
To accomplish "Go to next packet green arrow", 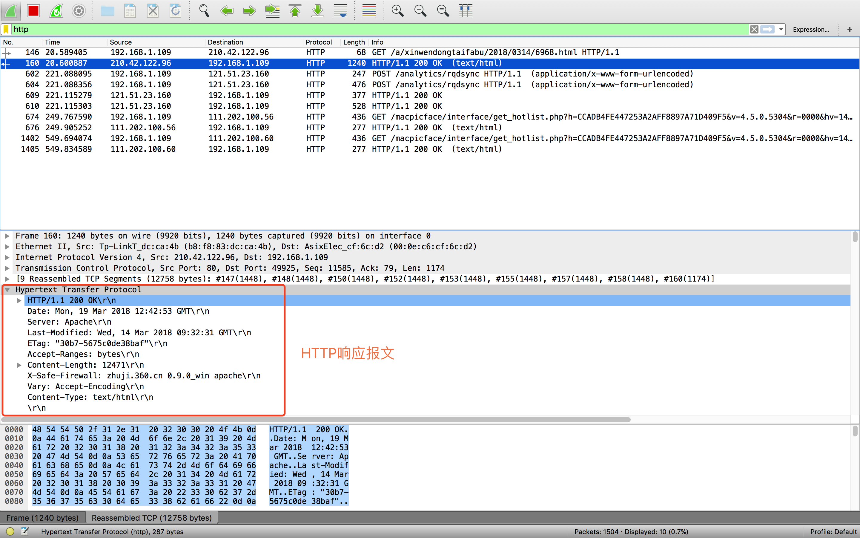I will click(249, 11).
